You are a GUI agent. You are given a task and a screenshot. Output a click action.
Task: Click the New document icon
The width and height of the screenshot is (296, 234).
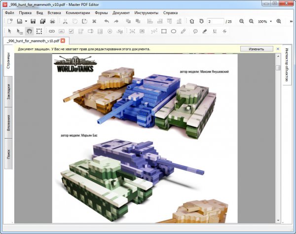click(10, 21)
